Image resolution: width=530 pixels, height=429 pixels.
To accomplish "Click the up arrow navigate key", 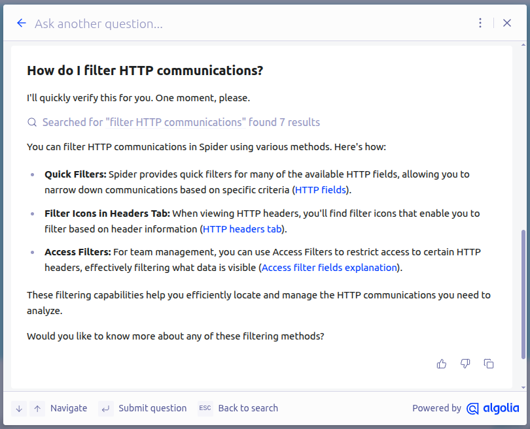I will point(37,409).
